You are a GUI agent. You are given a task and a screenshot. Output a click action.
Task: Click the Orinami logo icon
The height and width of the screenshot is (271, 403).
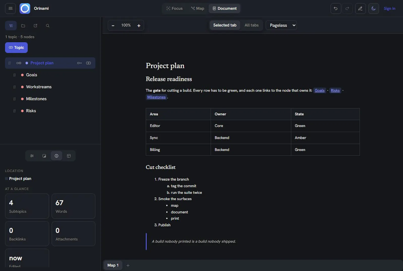click(25, 9)
